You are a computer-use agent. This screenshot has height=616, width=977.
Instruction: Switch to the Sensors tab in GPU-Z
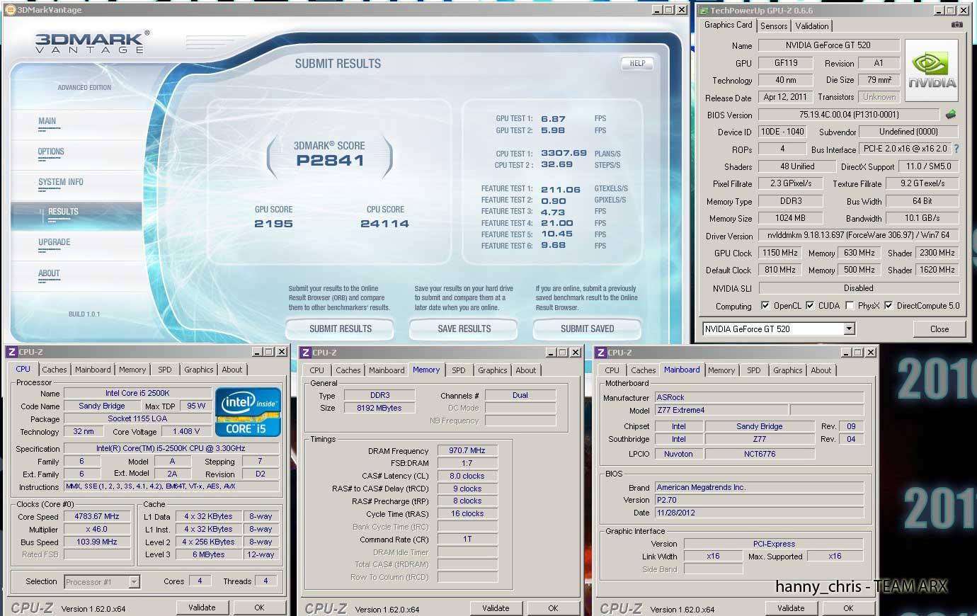pyautogui.click(x=774, y=25)
